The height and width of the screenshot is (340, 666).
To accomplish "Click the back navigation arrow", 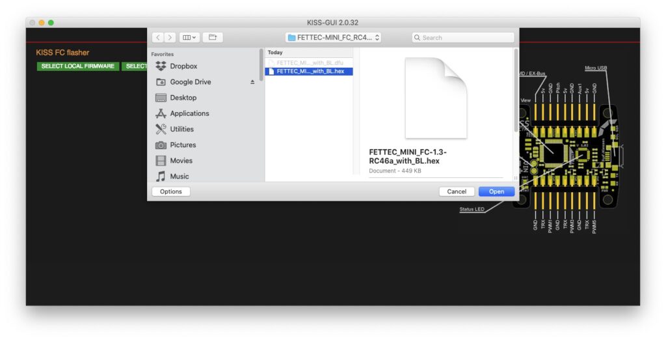I will tap(158, 38).
